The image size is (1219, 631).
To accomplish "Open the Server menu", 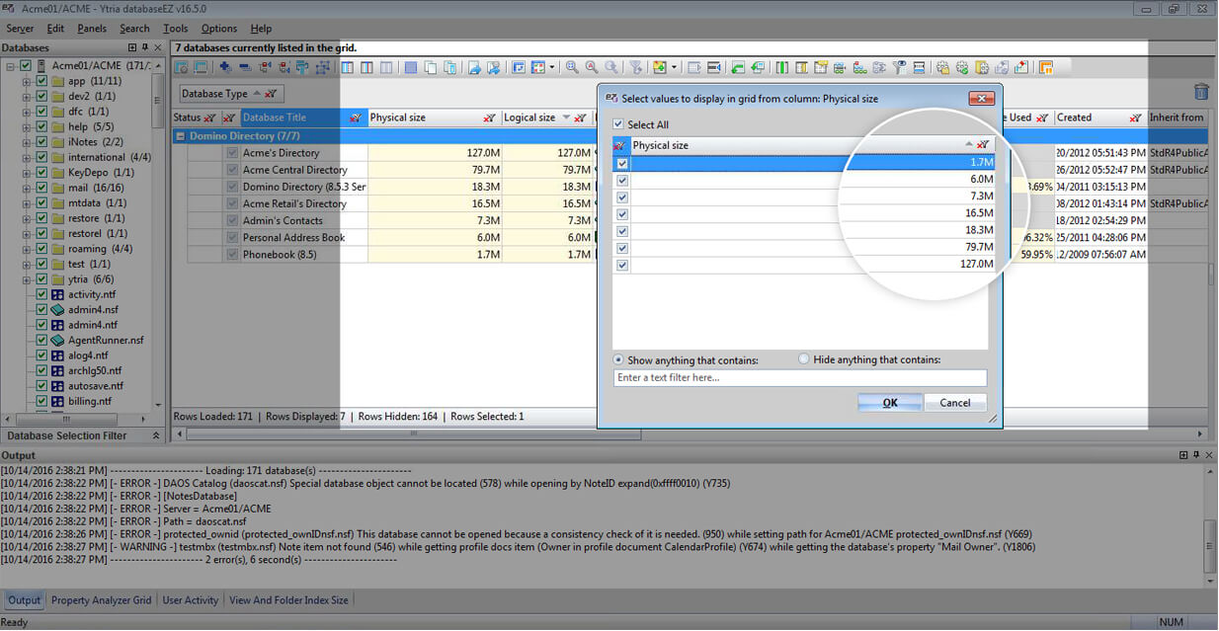I will pyautogui.click(x=20, y=29).
